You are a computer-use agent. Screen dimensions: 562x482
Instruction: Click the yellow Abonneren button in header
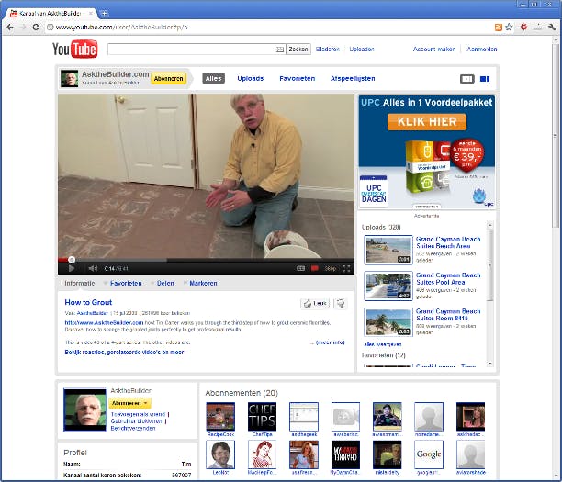168,78
